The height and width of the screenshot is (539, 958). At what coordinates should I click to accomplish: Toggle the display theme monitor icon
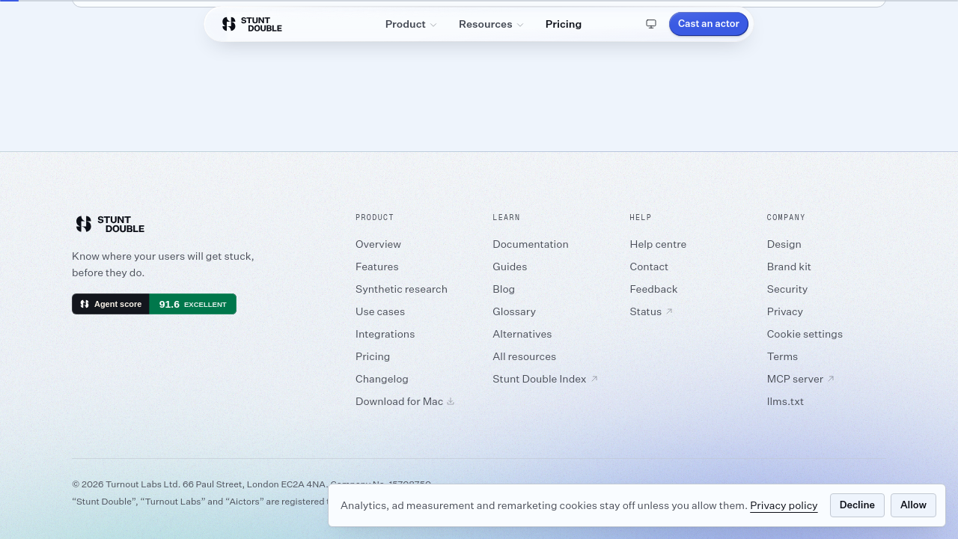(651, 24)
